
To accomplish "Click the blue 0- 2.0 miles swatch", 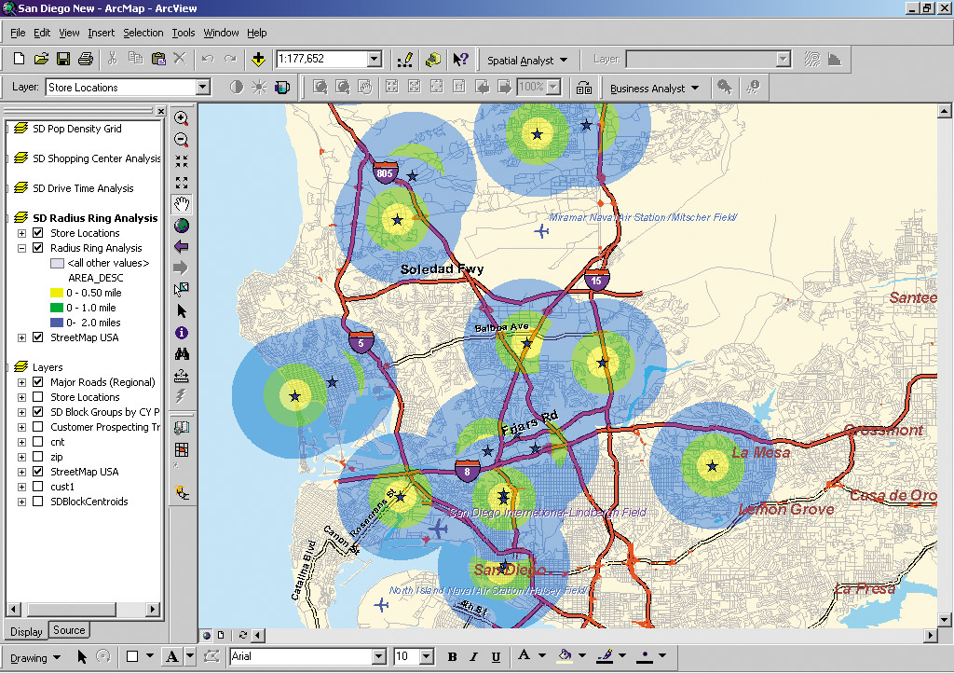I will 57,323.
